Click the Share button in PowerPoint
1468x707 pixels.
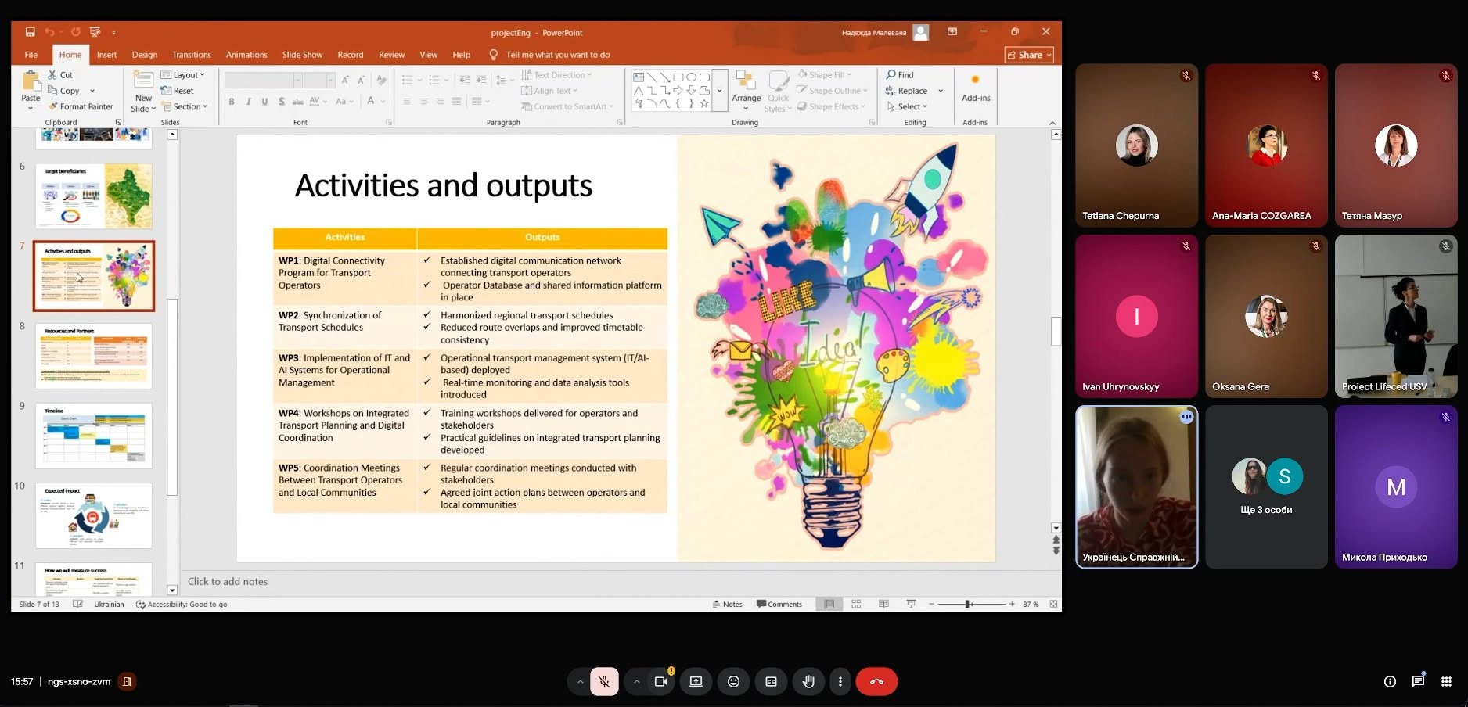coord(1029,55)
